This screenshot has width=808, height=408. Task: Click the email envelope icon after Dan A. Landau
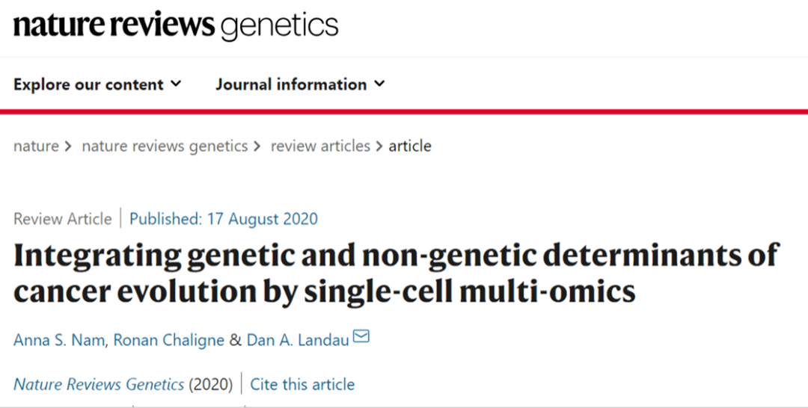361,338
